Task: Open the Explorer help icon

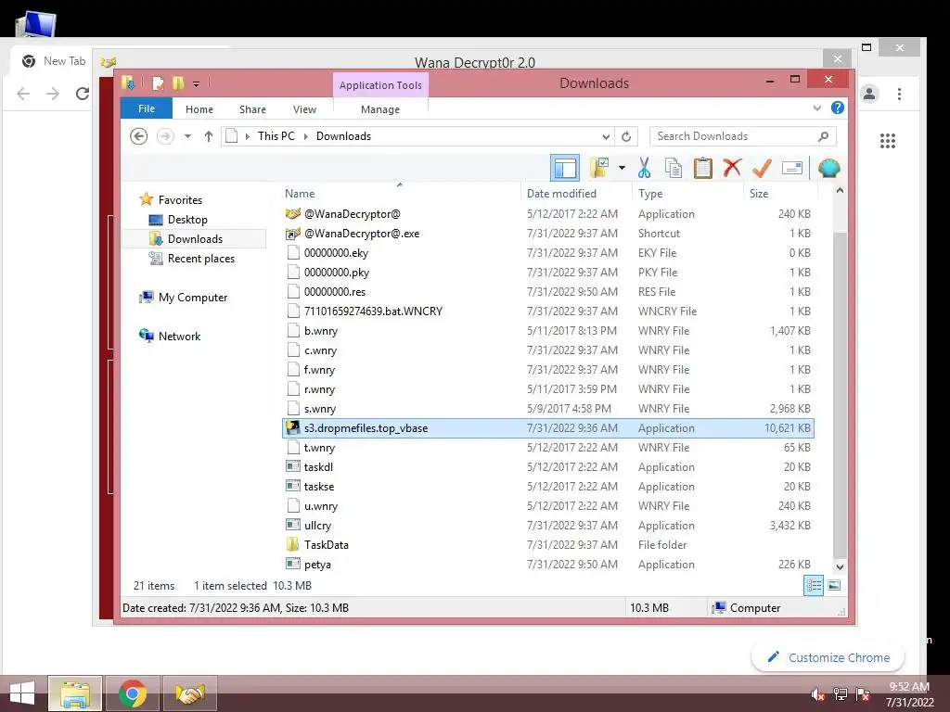Action: (x=838, y=108)
